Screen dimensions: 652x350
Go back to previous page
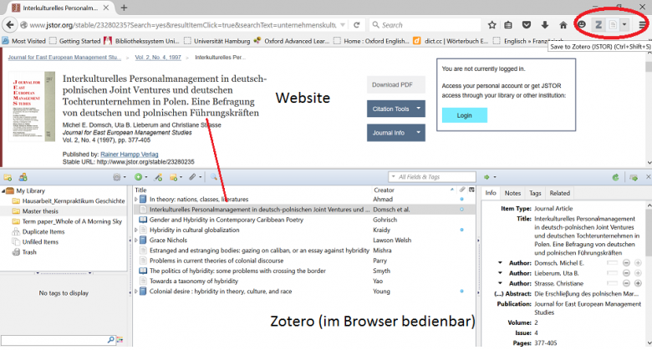pyautogui.click(x=9, y=25)
